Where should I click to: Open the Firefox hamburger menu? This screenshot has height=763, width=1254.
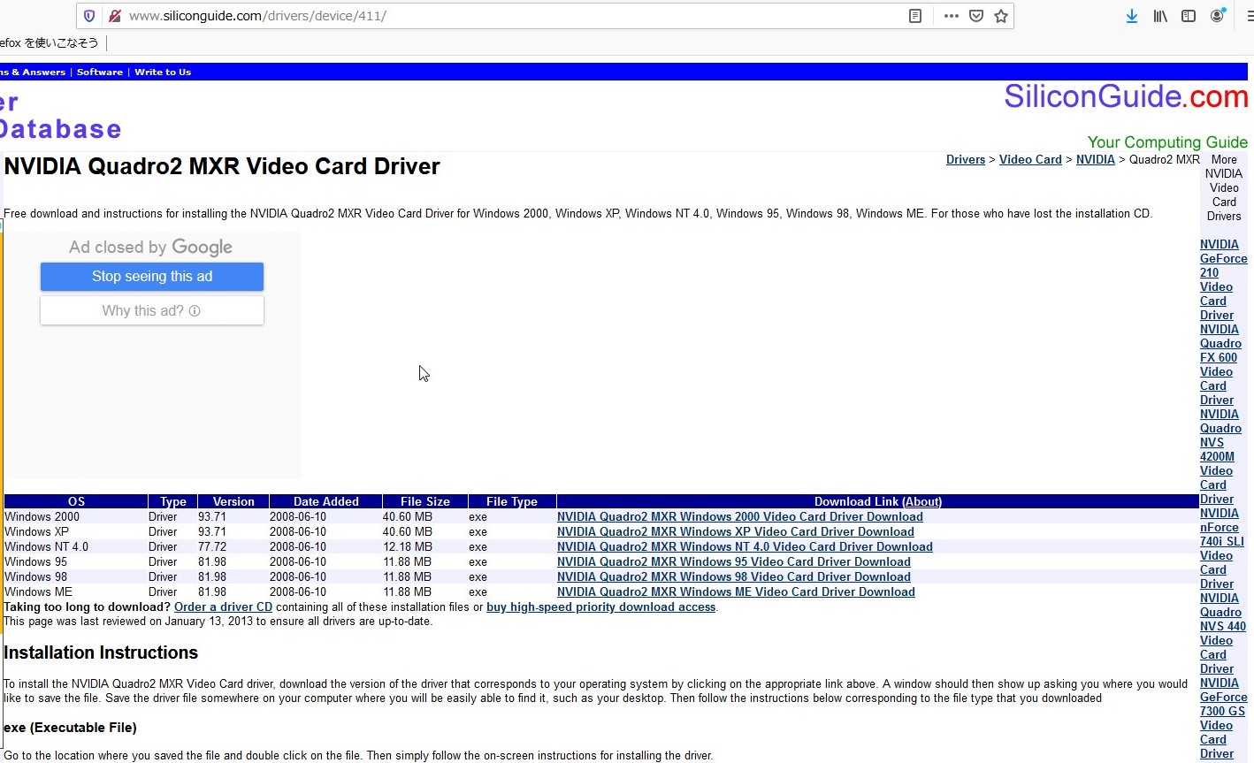click(1249, 16)
